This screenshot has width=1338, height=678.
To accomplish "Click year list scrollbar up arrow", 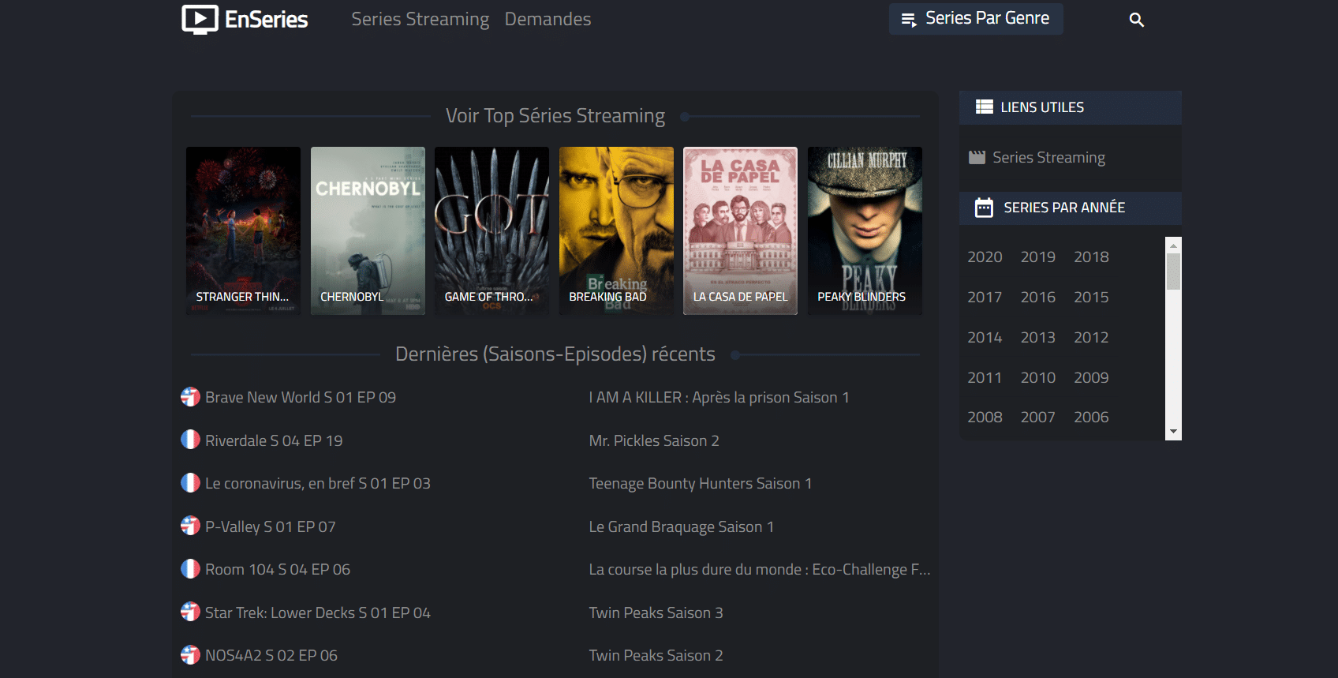I will tap(1173, 245).
